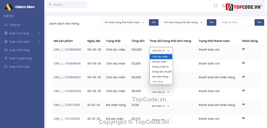
Task: View order ORD_1_1743846982 via eye icon
Action: pos(243,49)
